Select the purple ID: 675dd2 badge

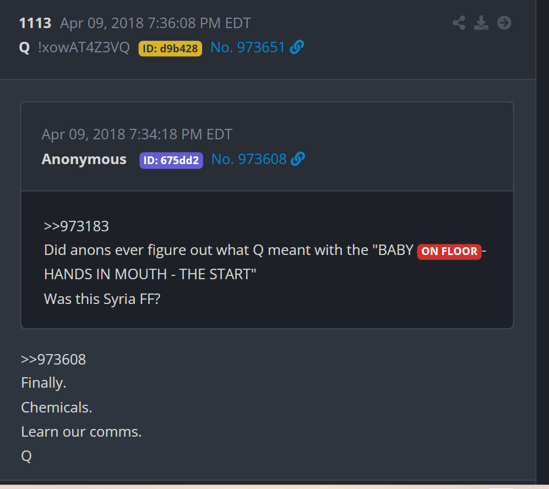pyautogui.click(x=171, y=160)
